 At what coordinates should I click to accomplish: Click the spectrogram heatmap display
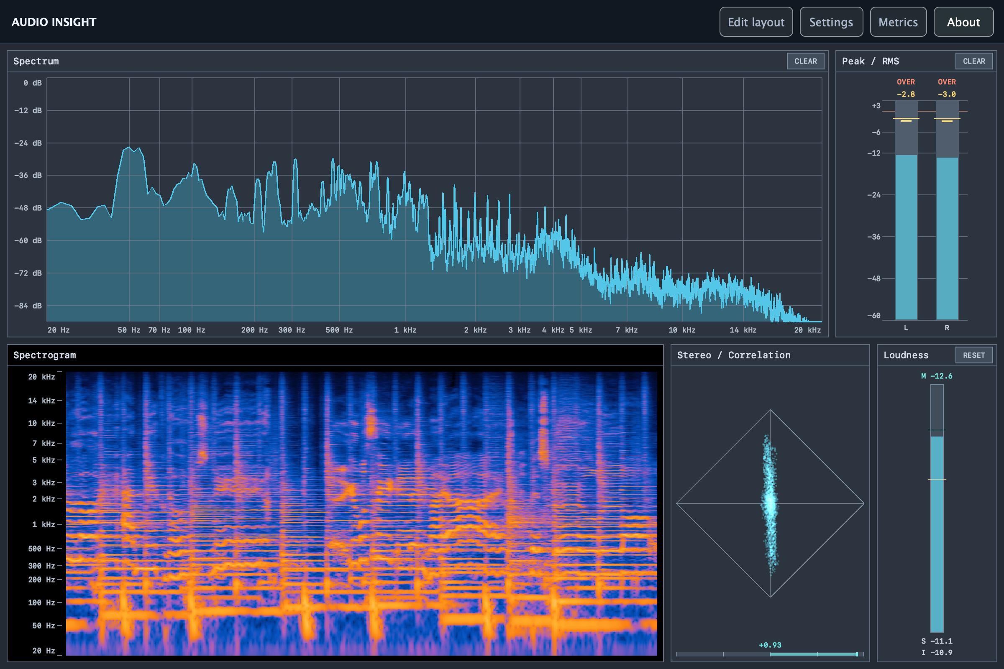361,513
